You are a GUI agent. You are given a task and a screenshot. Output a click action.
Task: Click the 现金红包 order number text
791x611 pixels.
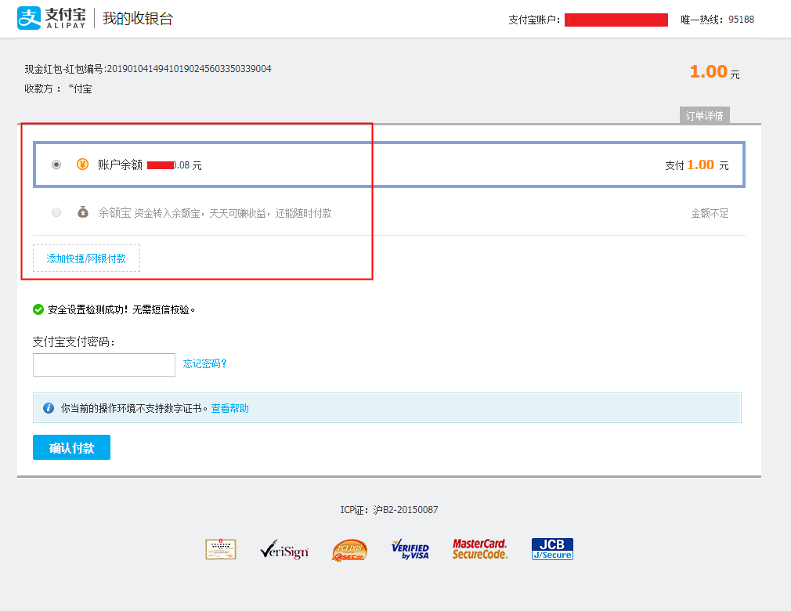(x=148, y=69)
